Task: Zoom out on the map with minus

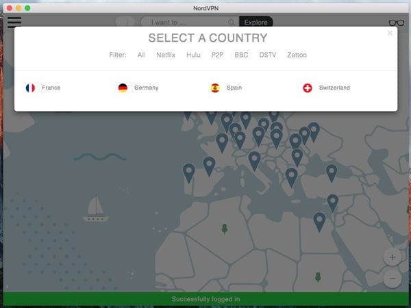Action: tap(392, 278)
